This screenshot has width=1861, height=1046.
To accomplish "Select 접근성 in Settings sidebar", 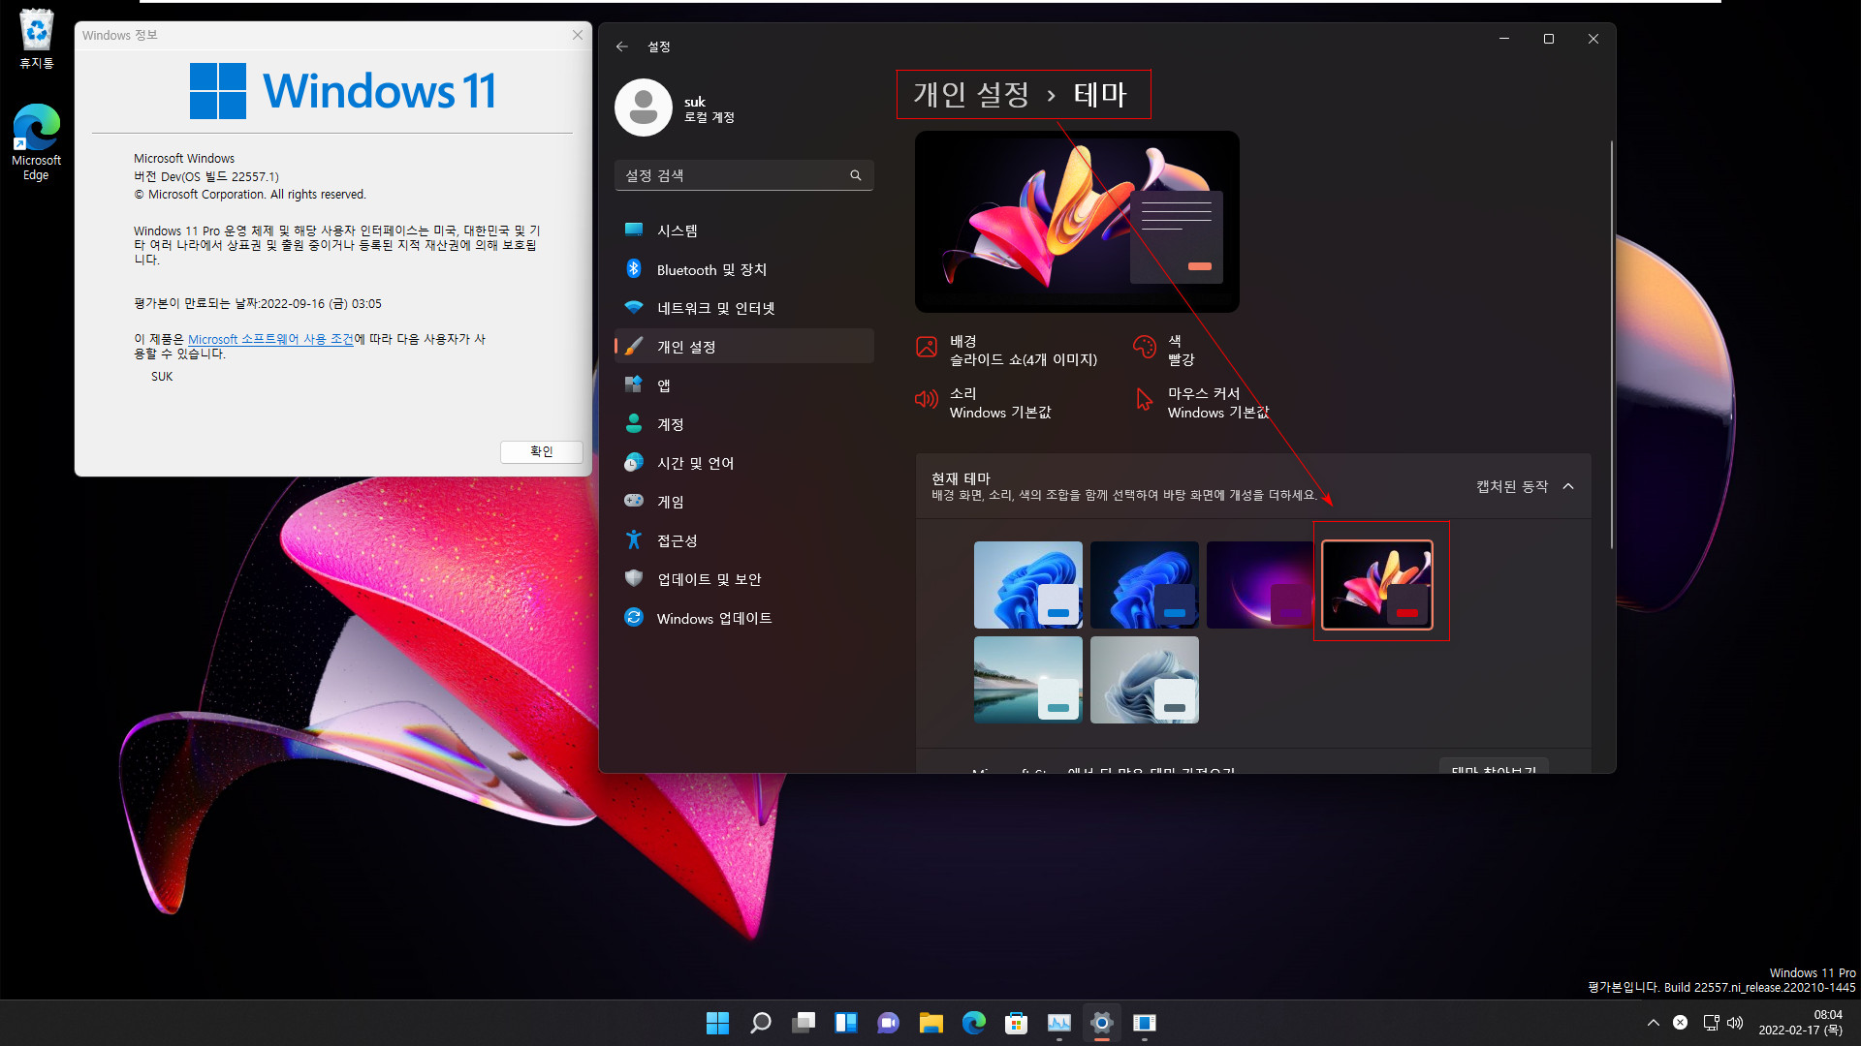I will pyautogui.click(x=744, y=540).
